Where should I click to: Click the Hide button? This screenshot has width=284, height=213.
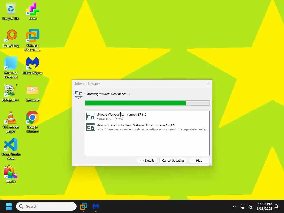pos(199,161)
